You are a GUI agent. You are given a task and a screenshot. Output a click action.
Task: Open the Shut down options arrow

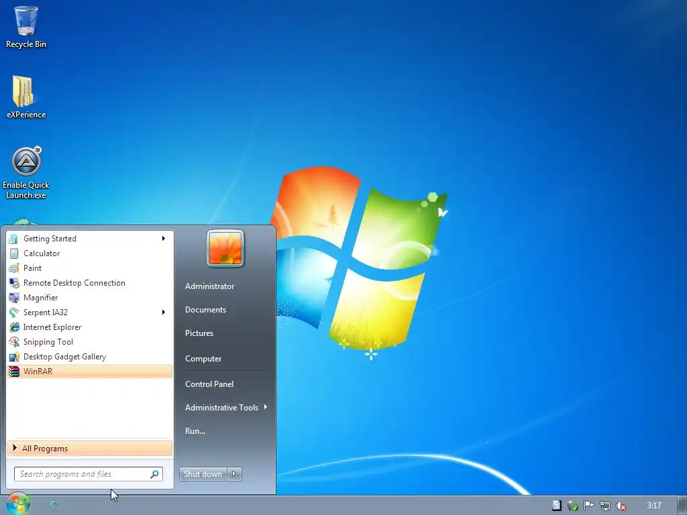[x=234, y=474]
